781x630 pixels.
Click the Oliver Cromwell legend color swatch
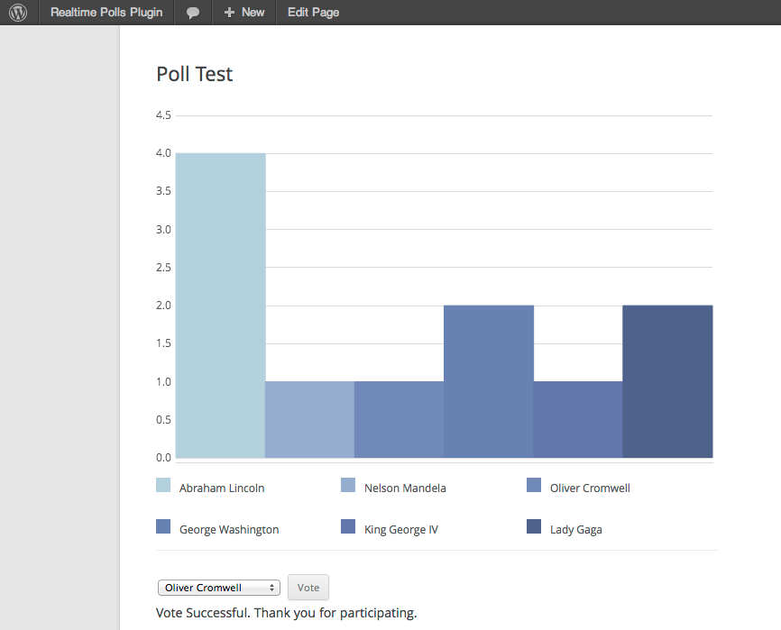534,485
